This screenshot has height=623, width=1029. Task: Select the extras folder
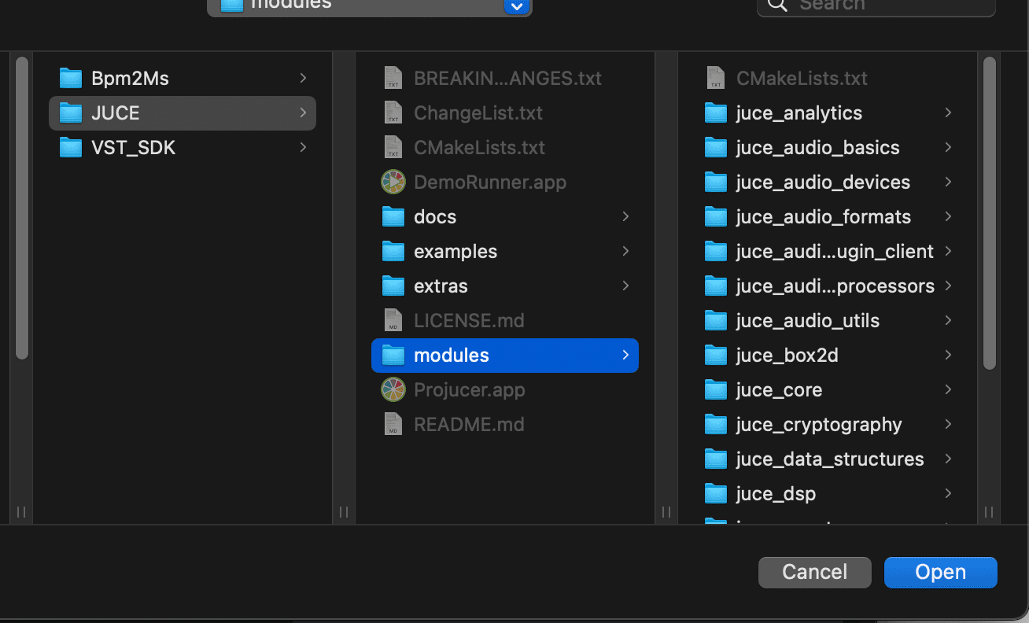click(x=441, y=286)
